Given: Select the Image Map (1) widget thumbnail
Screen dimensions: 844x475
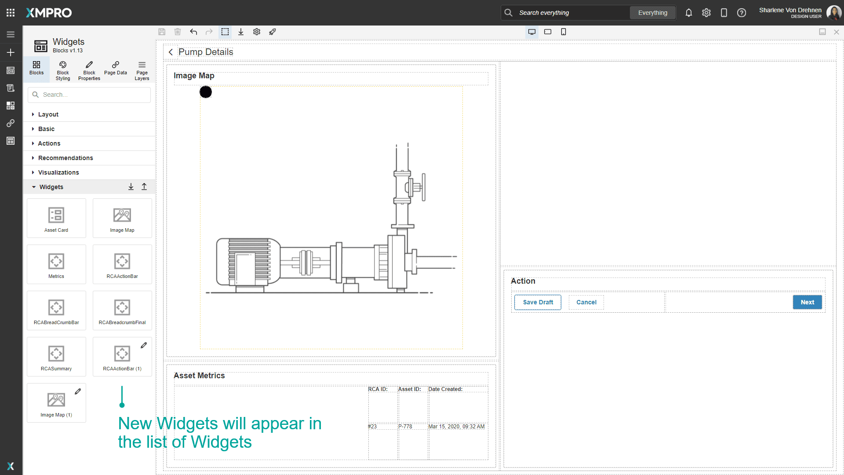Looking at the screenshot, I should [x=56, y=402].
